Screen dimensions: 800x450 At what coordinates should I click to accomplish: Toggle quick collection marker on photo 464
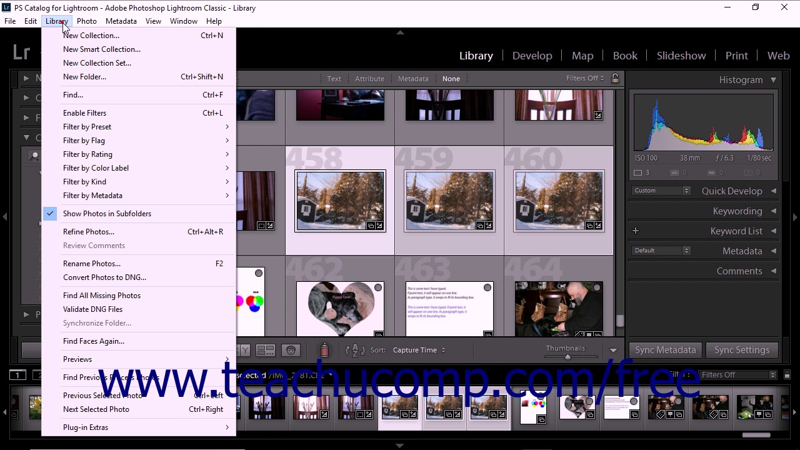[597, 287]
